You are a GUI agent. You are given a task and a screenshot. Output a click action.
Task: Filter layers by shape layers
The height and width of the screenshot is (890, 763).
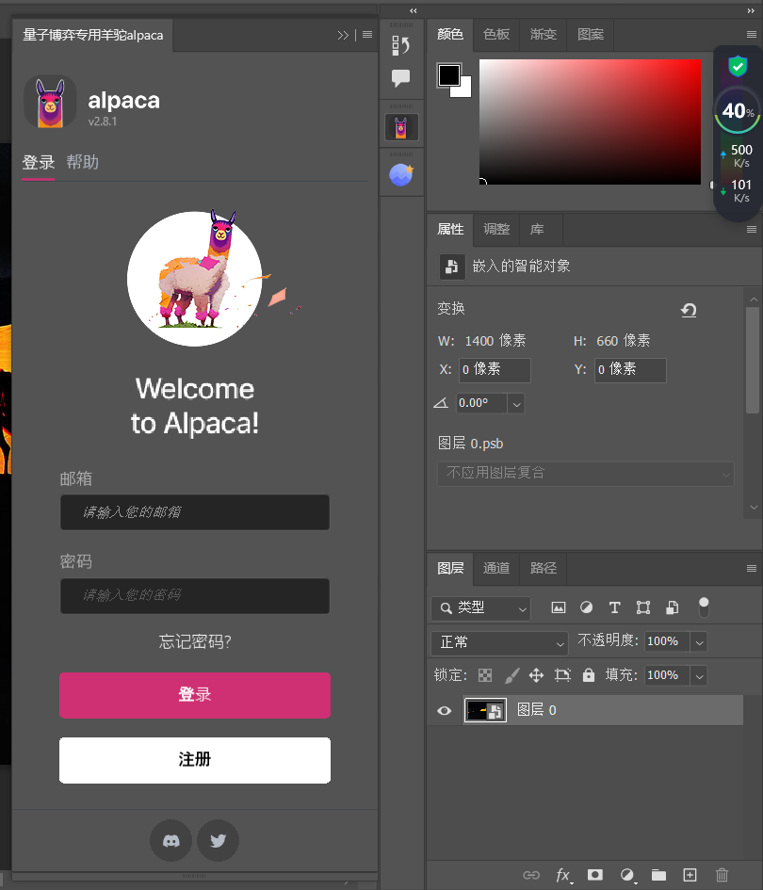coord(643,607)
